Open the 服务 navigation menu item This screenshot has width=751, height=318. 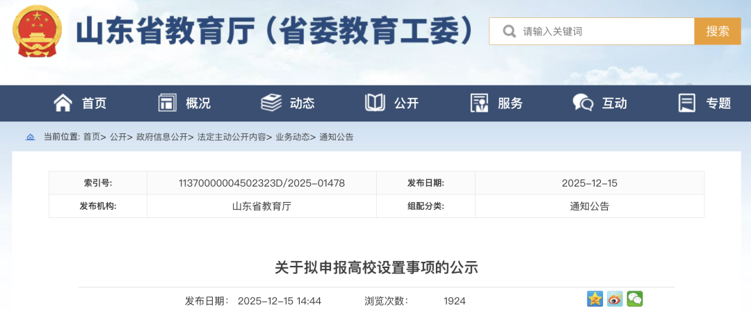click(510, 103)
